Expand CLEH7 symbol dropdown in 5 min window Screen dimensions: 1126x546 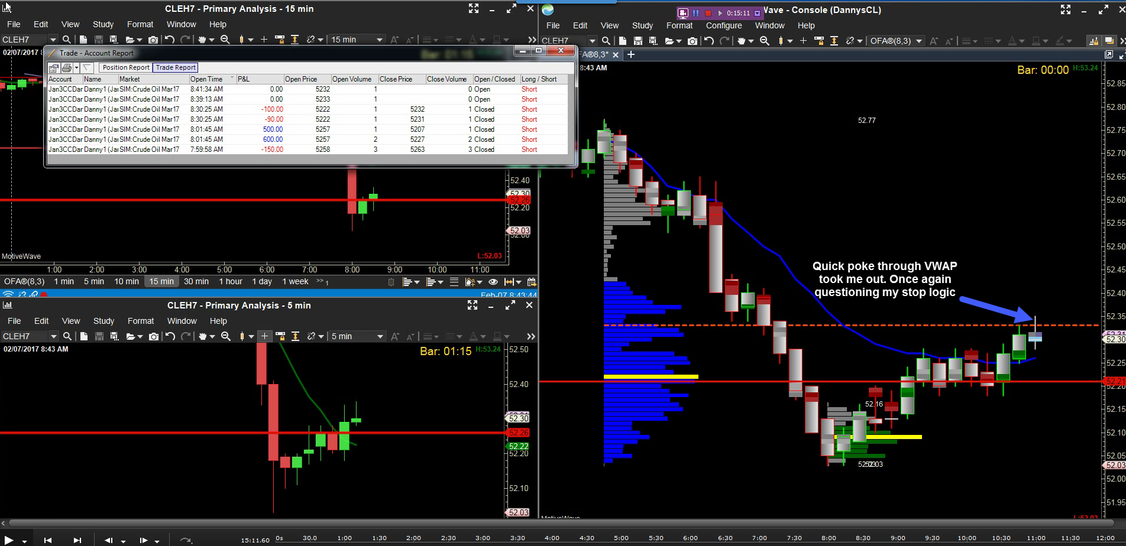pos(53,336)
